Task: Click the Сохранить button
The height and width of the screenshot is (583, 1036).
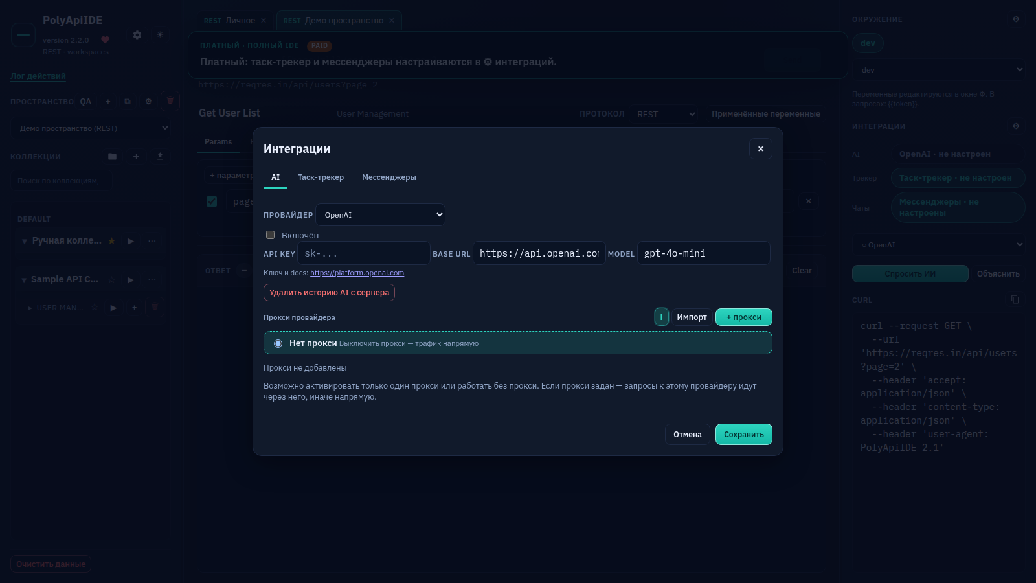Action: [x=744, y=435]
